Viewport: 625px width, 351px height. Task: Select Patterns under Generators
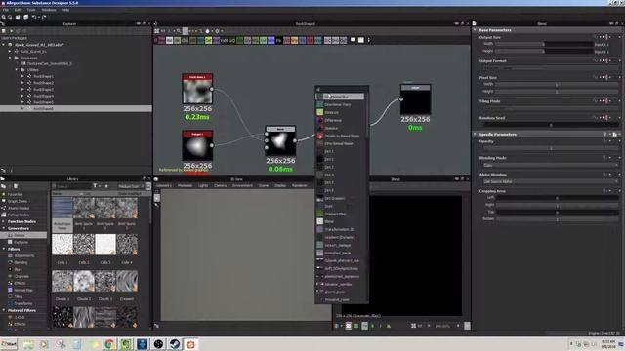coord(21,242)
